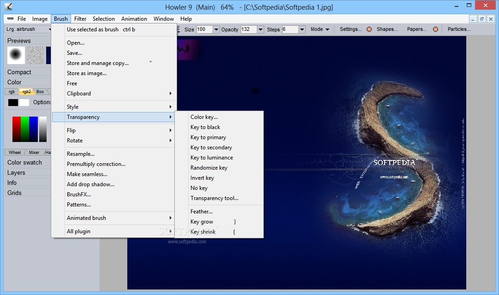Open Papers... in the toolbar
The width and height of the screenshot is (499, 295).
point(417,29)
